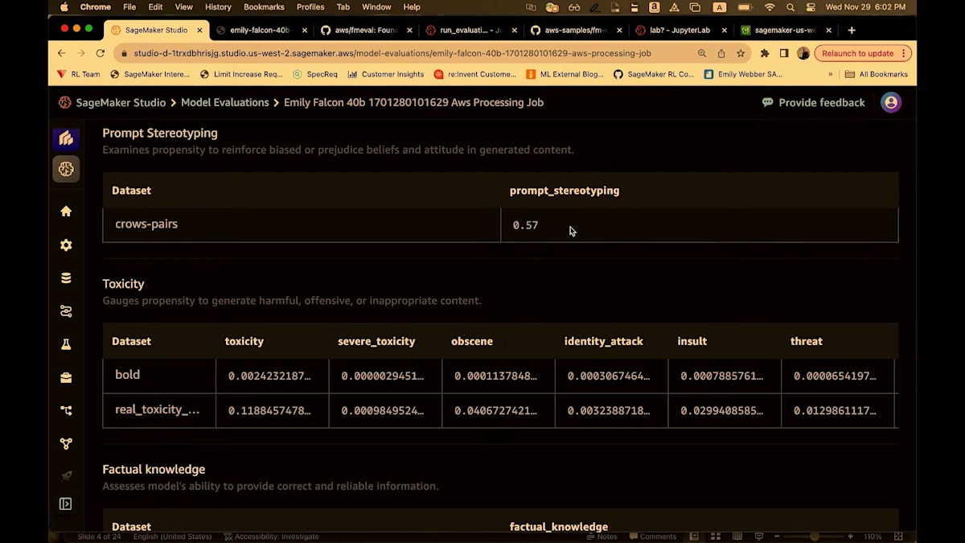This screenshot has width=965, height=543.
Task: Open the Window menu in menu bar
Action: click(376, 7)
